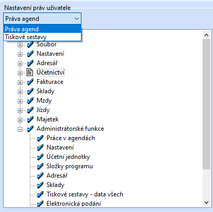The height and width of the screenshot is (212, 213).
Task: Toggle the Soubor permission checkmark
Action: (30, 45)
